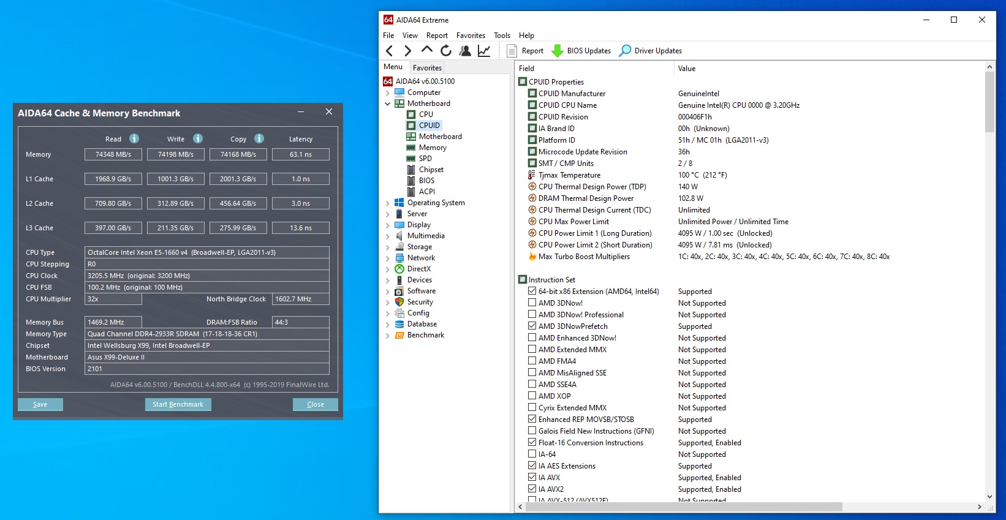Select the Computer node icon in tree
Viewport: 1006px width, 520px height.
coord(399,92)
